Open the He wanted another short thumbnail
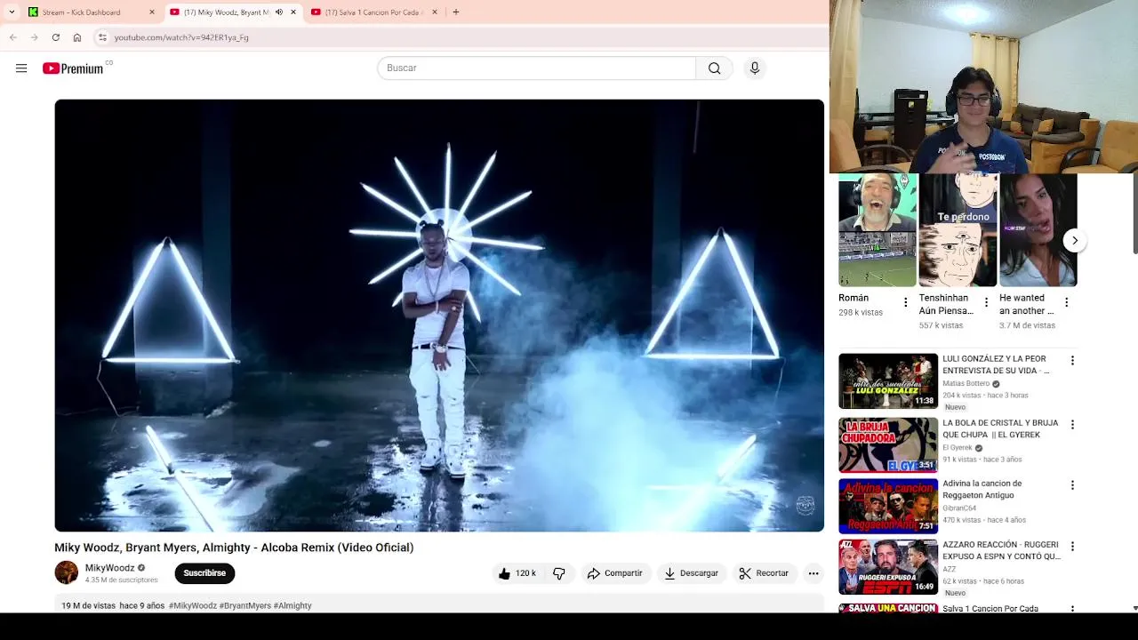Screen dimensions: 1138x640 tap(1038, 230)
